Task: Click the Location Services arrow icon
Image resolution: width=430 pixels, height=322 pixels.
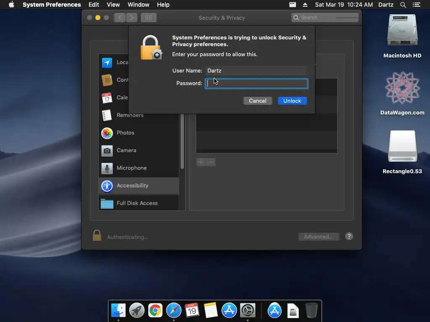Action: [x=107, y=63]
